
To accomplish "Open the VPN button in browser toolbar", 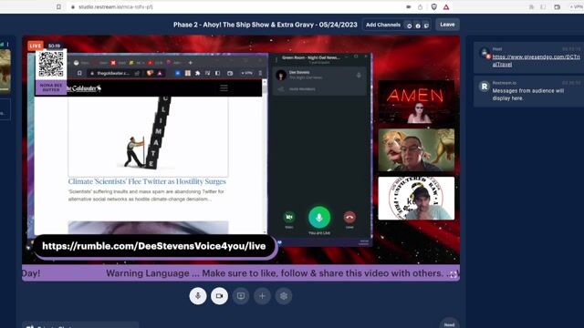I will pyautogui.click(x=576, y=7).
